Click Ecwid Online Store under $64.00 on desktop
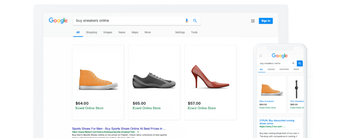The image size is (341, 138). click(x=89, y=108)
